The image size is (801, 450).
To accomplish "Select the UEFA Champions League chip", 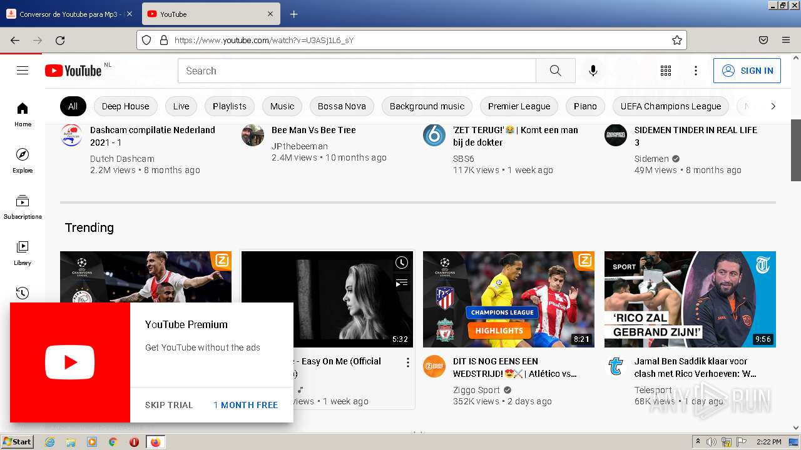I will (671, 106).
